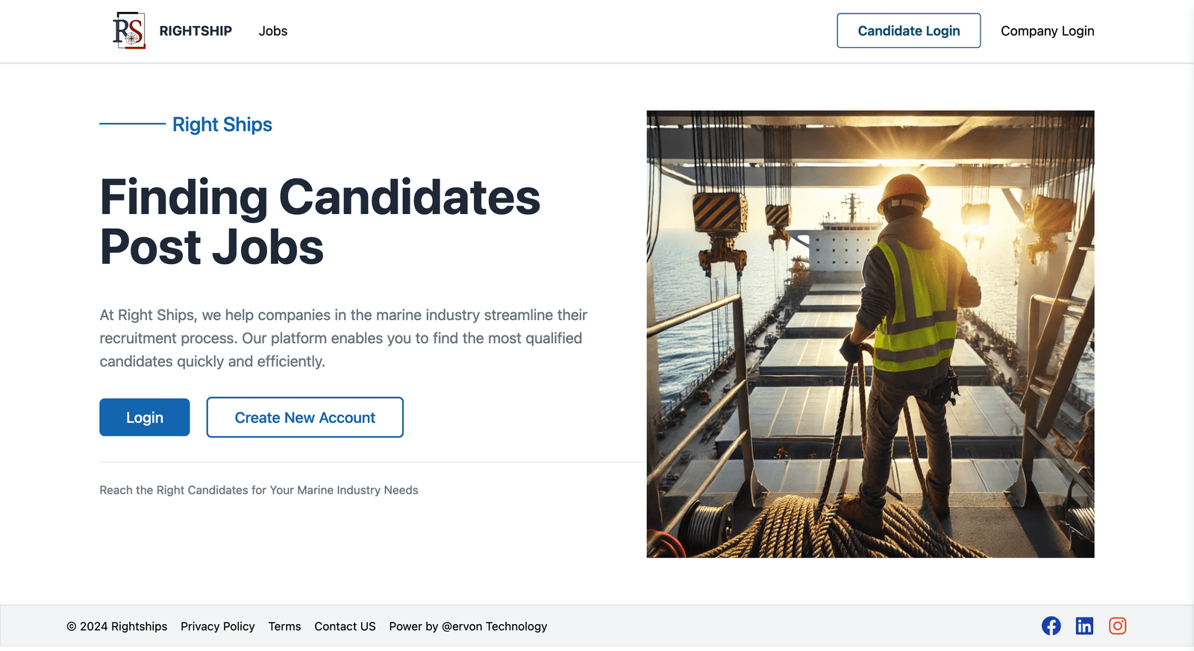1194x651 pixels.
Task: Click the ship deck worker hero image
Action: [870, 334]
